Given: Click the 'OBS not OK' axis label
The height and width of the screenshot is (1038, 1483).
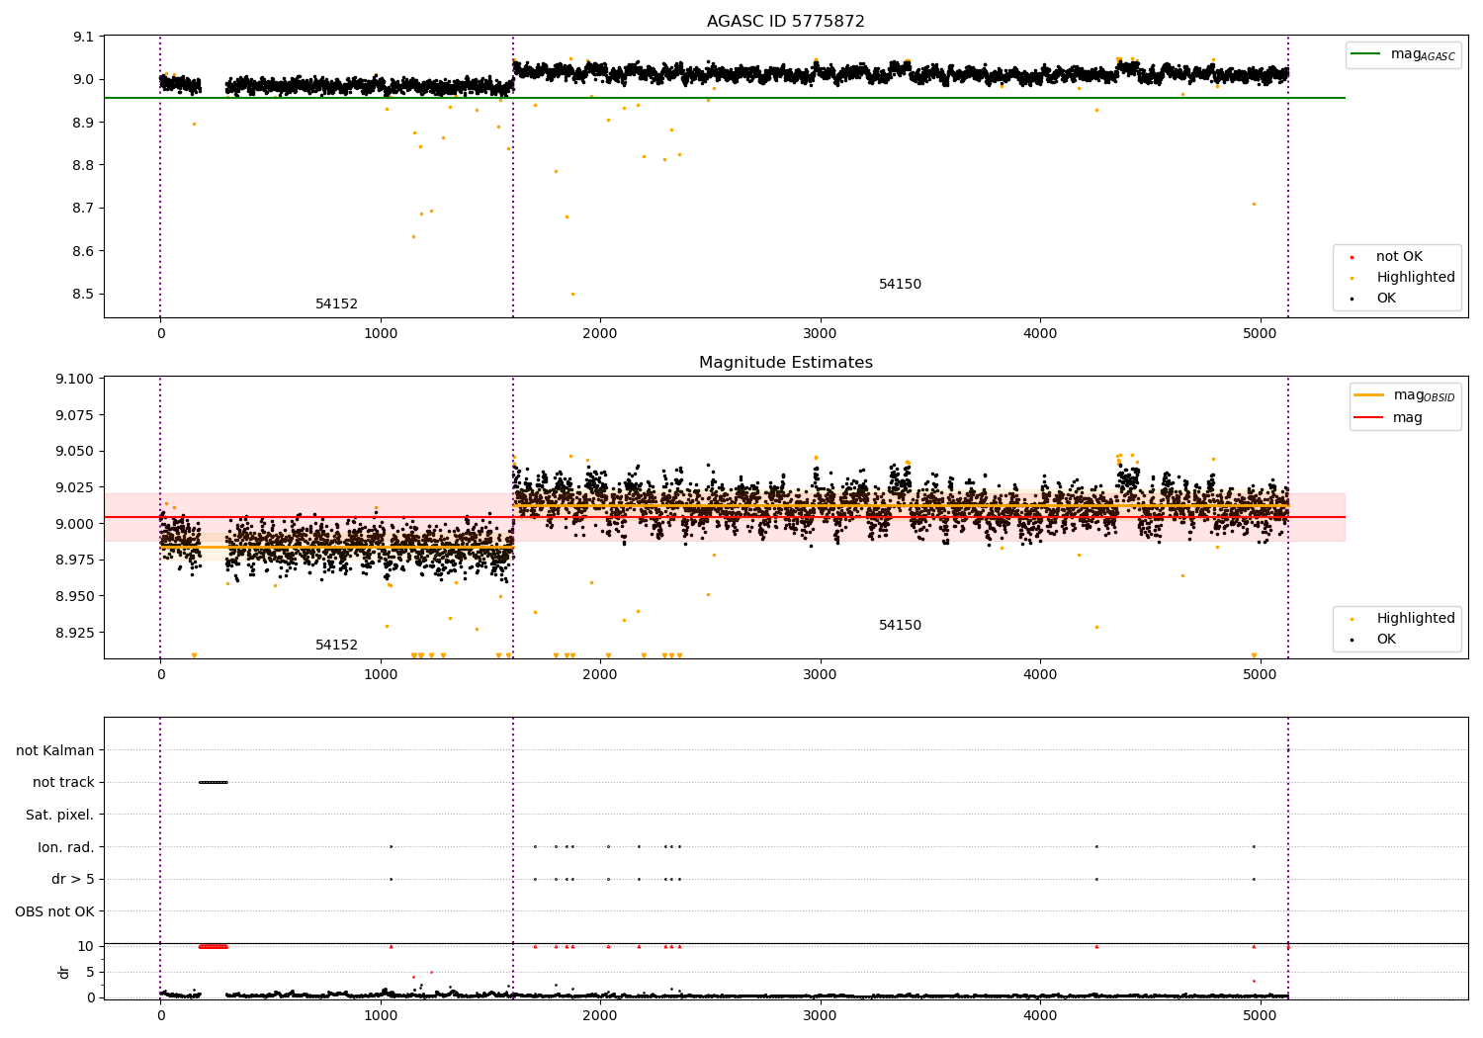Looking at the screenshot, I should pos(55,911).
